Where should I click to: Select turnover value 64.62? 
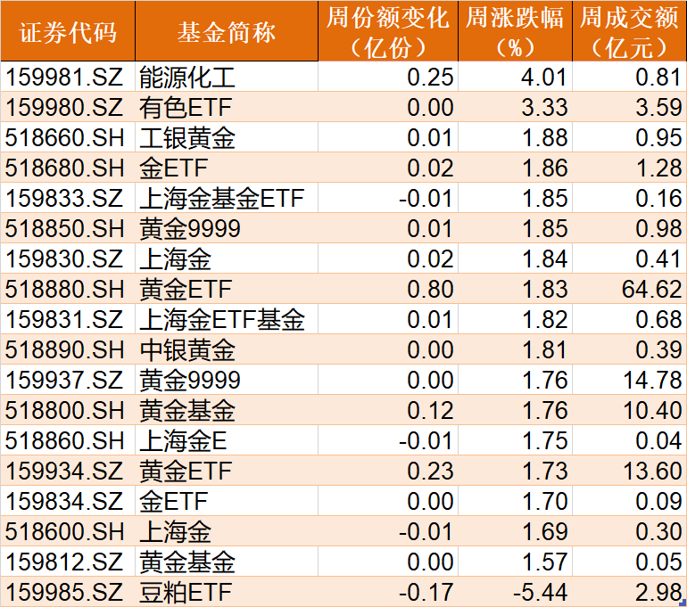[x=652, y=289]
